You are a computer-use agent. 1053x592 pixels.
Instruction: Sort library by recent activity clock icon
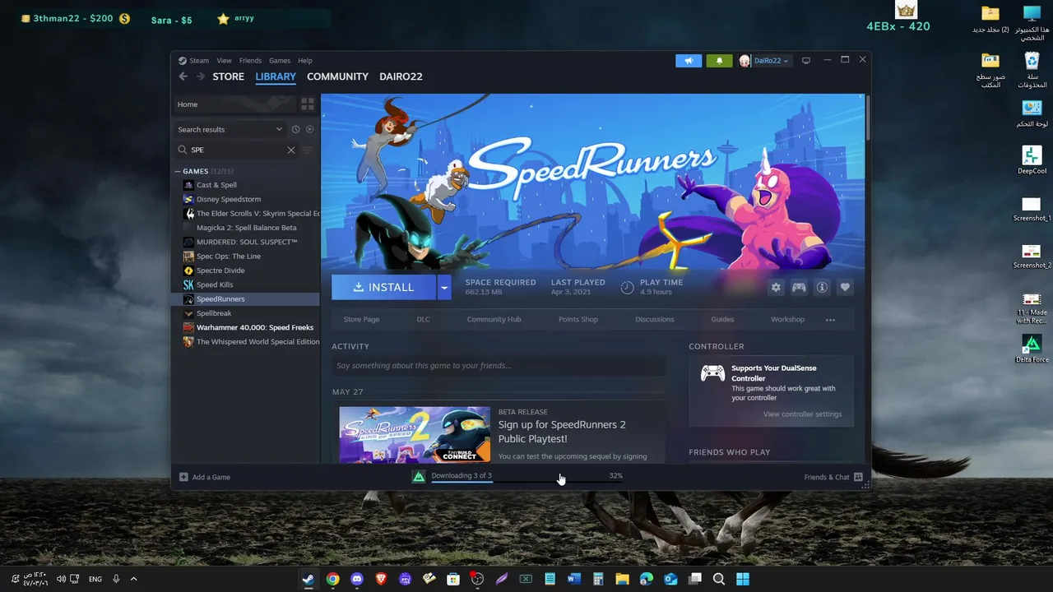[x=295, y=129]
